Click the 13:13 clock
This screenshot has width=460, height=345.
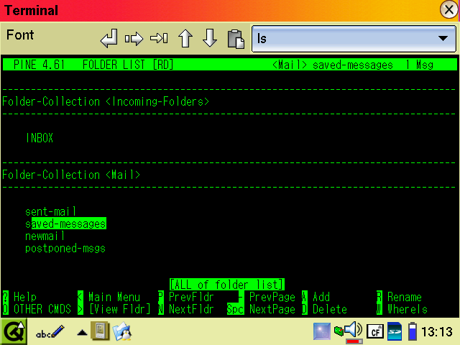[x=437, y=332]
